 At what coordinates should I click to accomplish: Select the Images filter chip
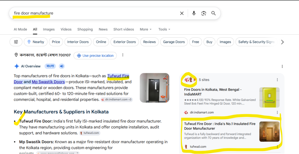pos(225,42)
